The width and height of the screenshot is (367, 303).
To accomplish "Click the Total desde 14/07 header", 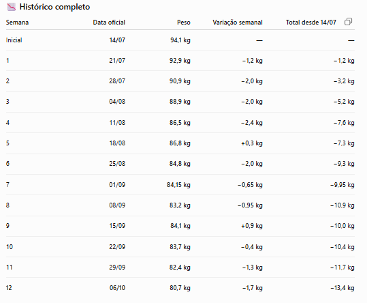I will click(x=310, y=23).
